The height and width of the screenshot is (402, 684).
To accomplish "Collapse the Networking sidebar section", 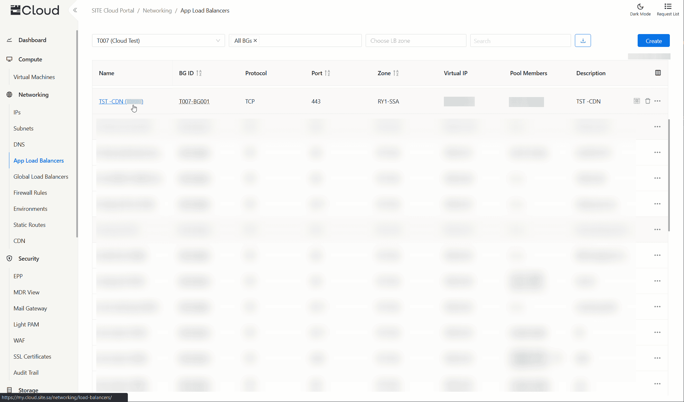I will (33, 94).
